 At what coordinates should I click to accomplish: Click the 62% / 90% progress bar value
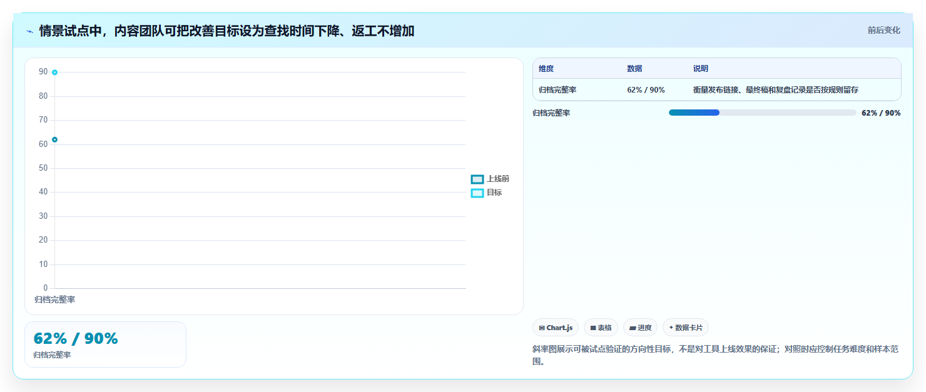881,113
